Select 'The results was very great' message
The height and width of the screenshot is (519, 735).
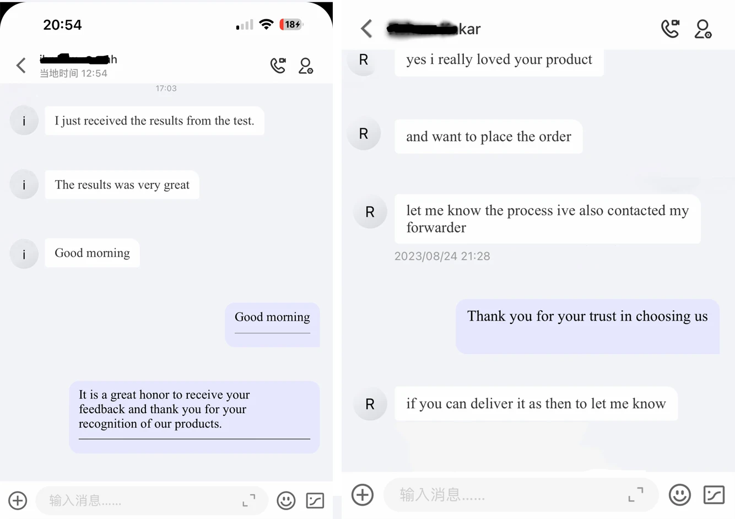[x=122, y=185]
